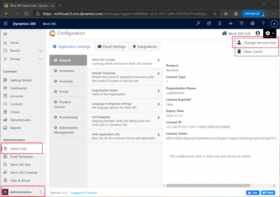Image resolution: width=280 pixels, height=197 pixels.
Task: Click Suggest A Feature link
Action: pyautogui.click(x=84, y=193)
